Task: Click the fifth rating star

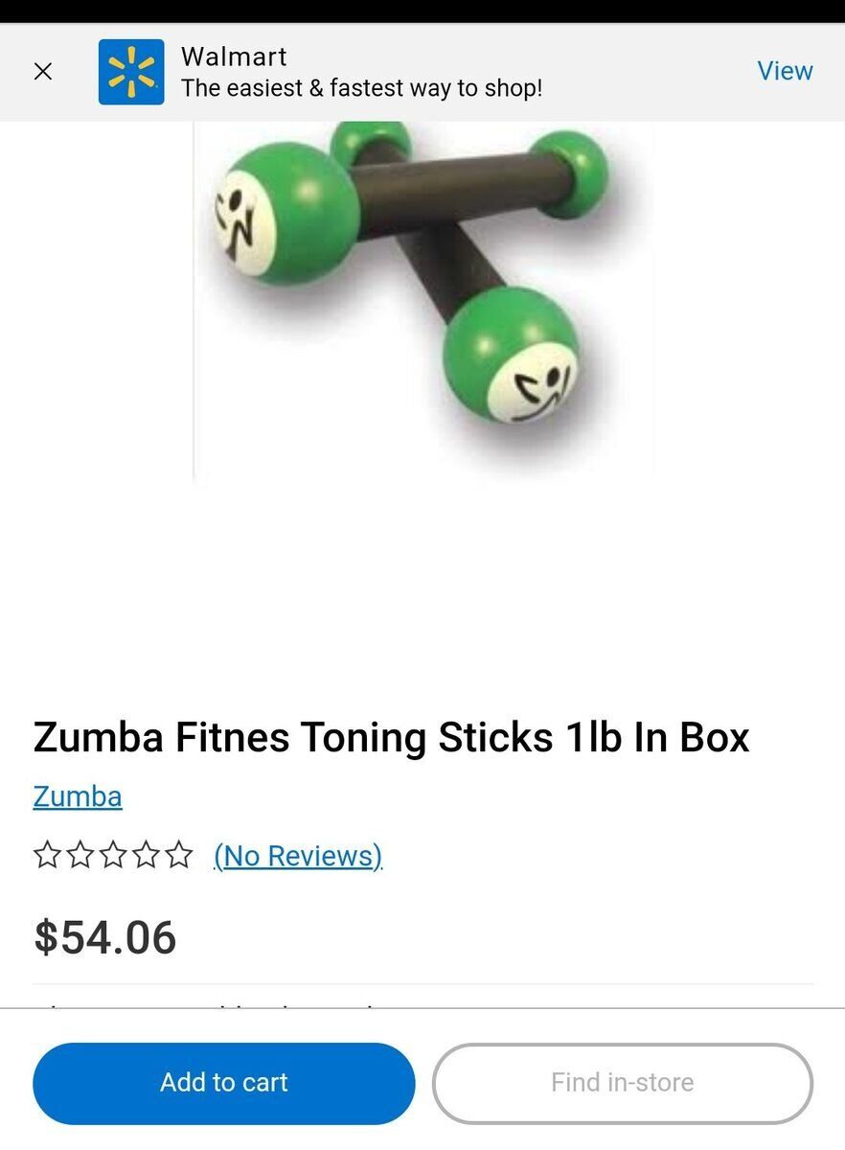Action: pyautogui.click(x=179, y=854)
